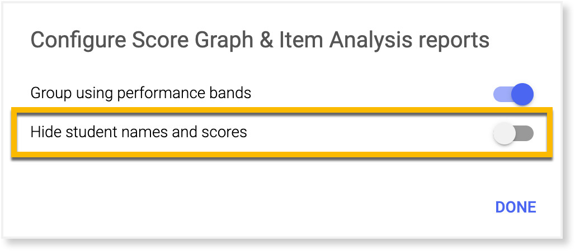Viewport: 575px width, 251px height.
Task: Click the 'Group using performance bands' label text
Action: pos(140,93)
